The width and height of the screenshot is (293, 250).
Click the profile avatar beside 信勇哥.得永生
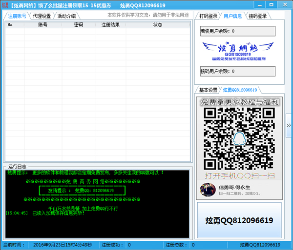coord(208,190)
